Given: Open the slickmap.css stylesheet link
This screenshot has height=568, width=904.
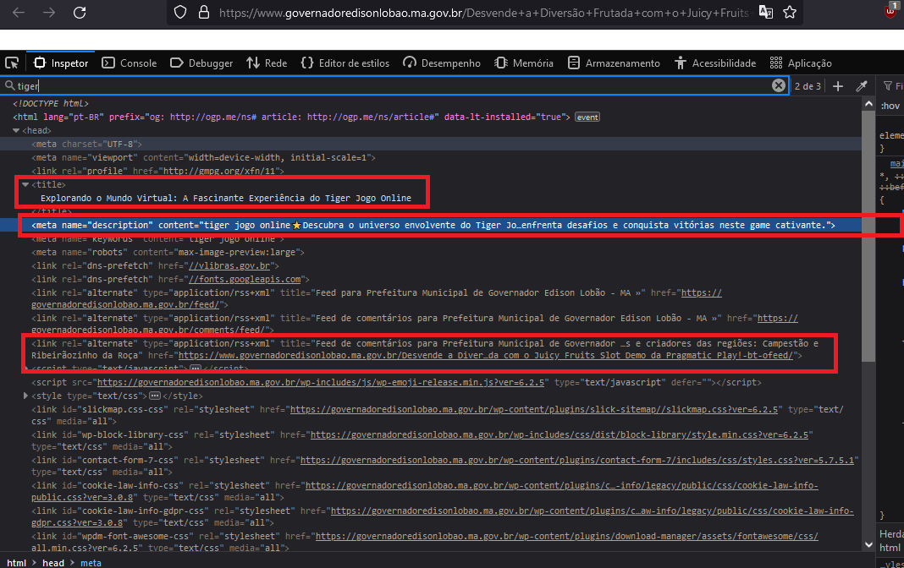Looking at the screenshot, I should (534, 410).
